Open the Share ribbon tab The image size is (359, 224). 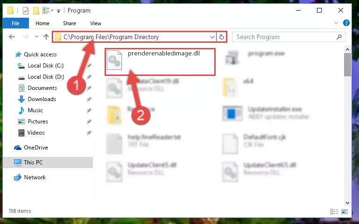(70, 23)
